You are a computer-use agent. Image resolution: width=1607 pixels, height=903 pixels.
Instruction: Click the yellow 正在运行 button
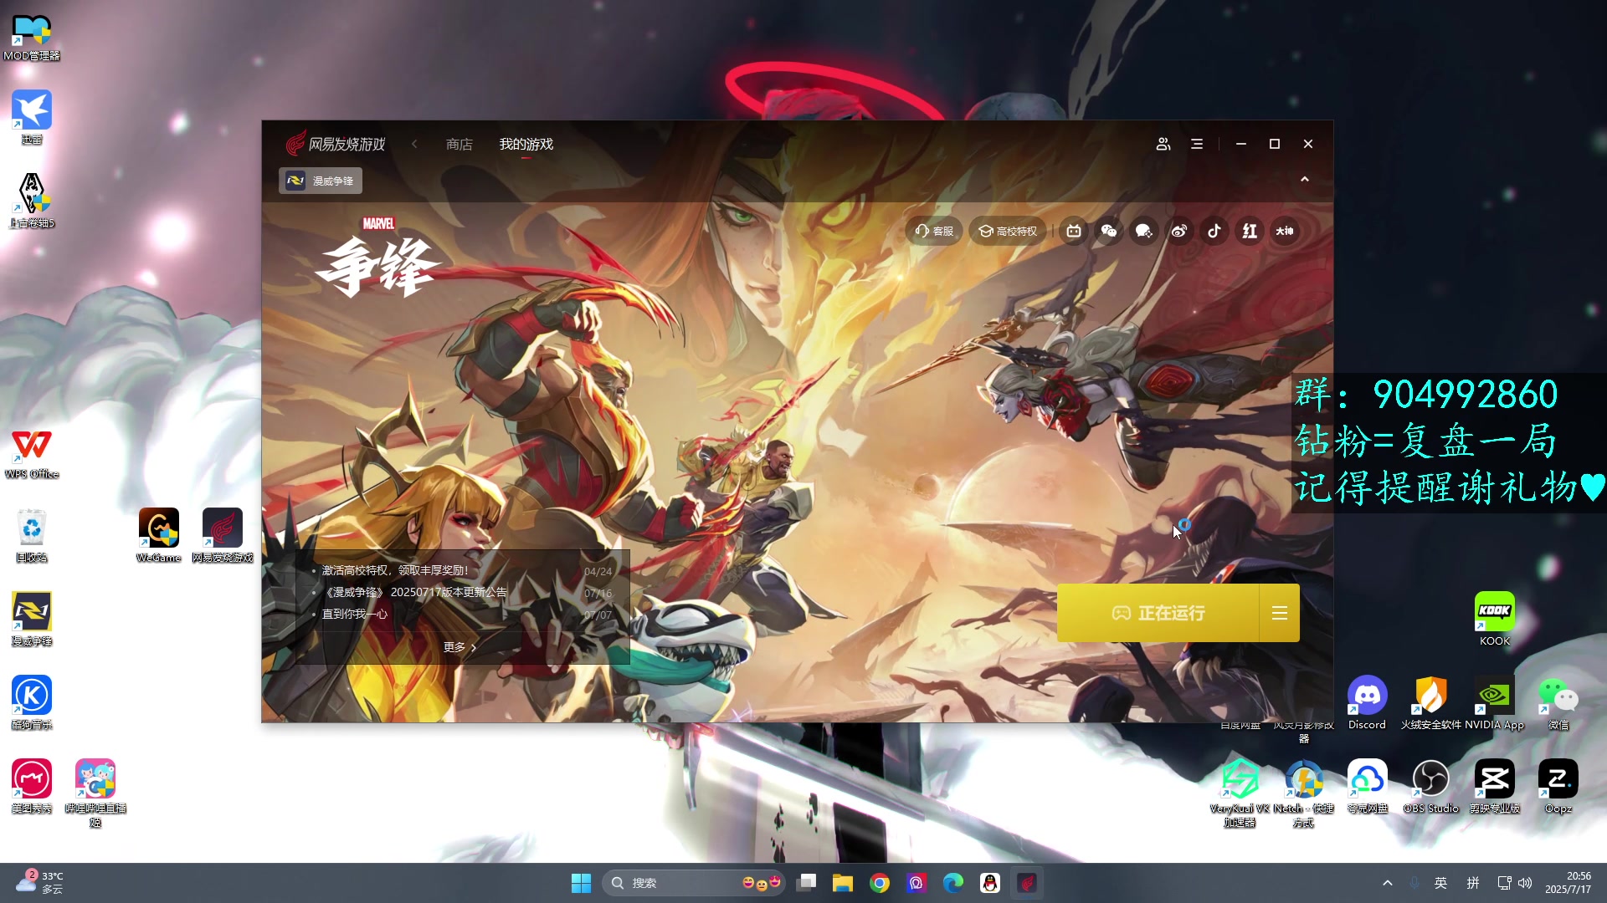(x=1158, y=613)
